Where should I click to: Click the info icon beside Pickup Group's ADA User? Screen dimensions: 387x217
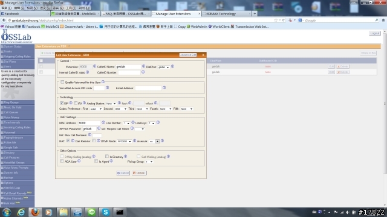79,161
